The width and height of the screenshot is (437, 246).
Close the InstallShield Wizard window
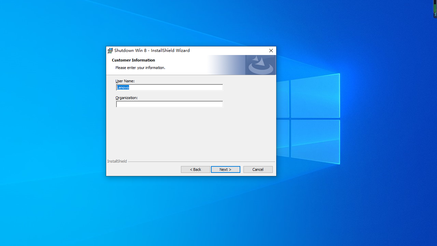click(271, 51)
